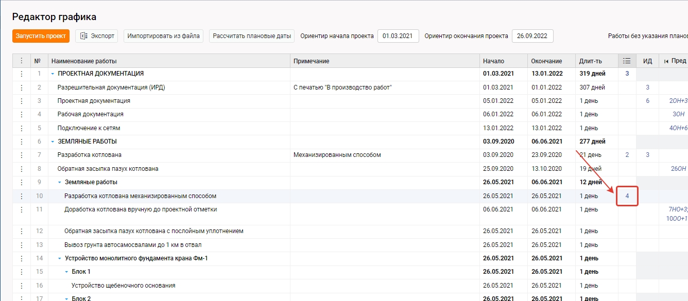Open the three-dot menu for row 1
This screenshot has height=301, width=688.
tap(21, 74)
